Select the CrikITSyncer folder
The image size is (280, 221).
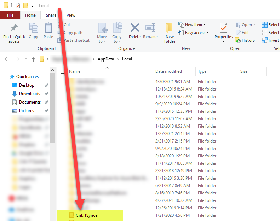pos(88,215)
